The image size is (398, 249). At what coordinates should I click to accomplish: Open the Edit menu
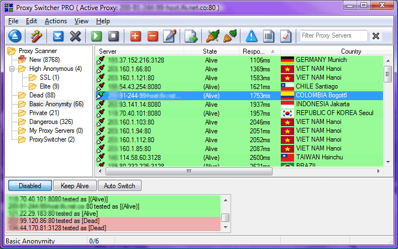(x=31, y=21)
